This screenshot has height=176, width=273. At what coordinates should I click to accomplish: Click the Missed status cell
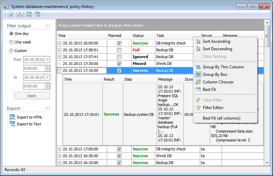(x=143, y=64)
